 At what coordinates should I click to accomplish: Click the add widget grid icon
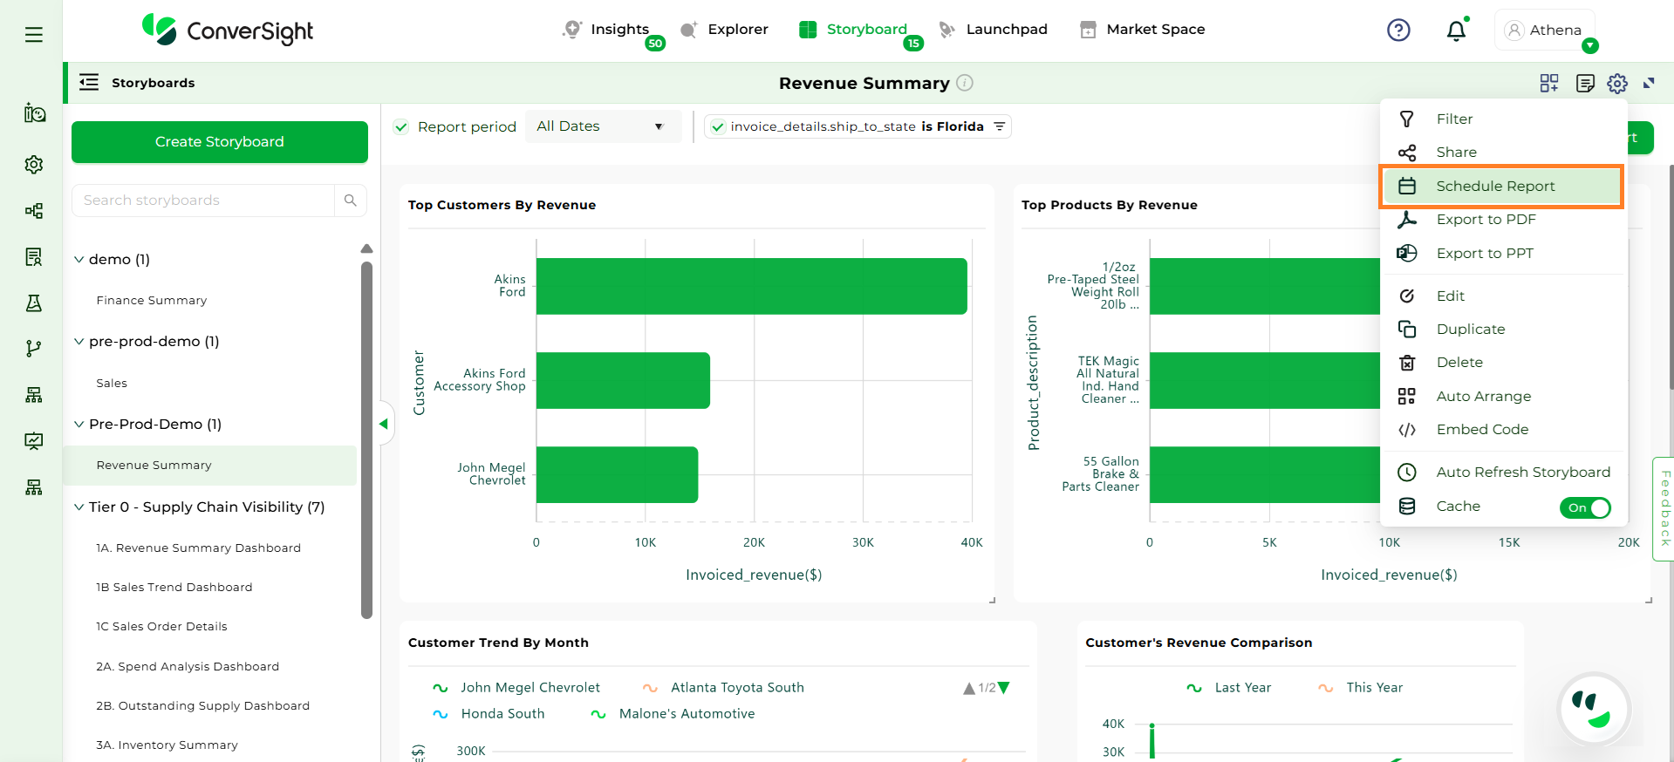tap(1549, 83)
